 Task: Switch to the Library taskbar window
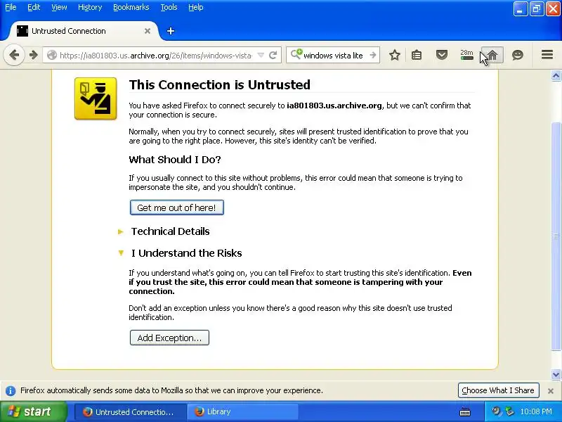point(243,412)
